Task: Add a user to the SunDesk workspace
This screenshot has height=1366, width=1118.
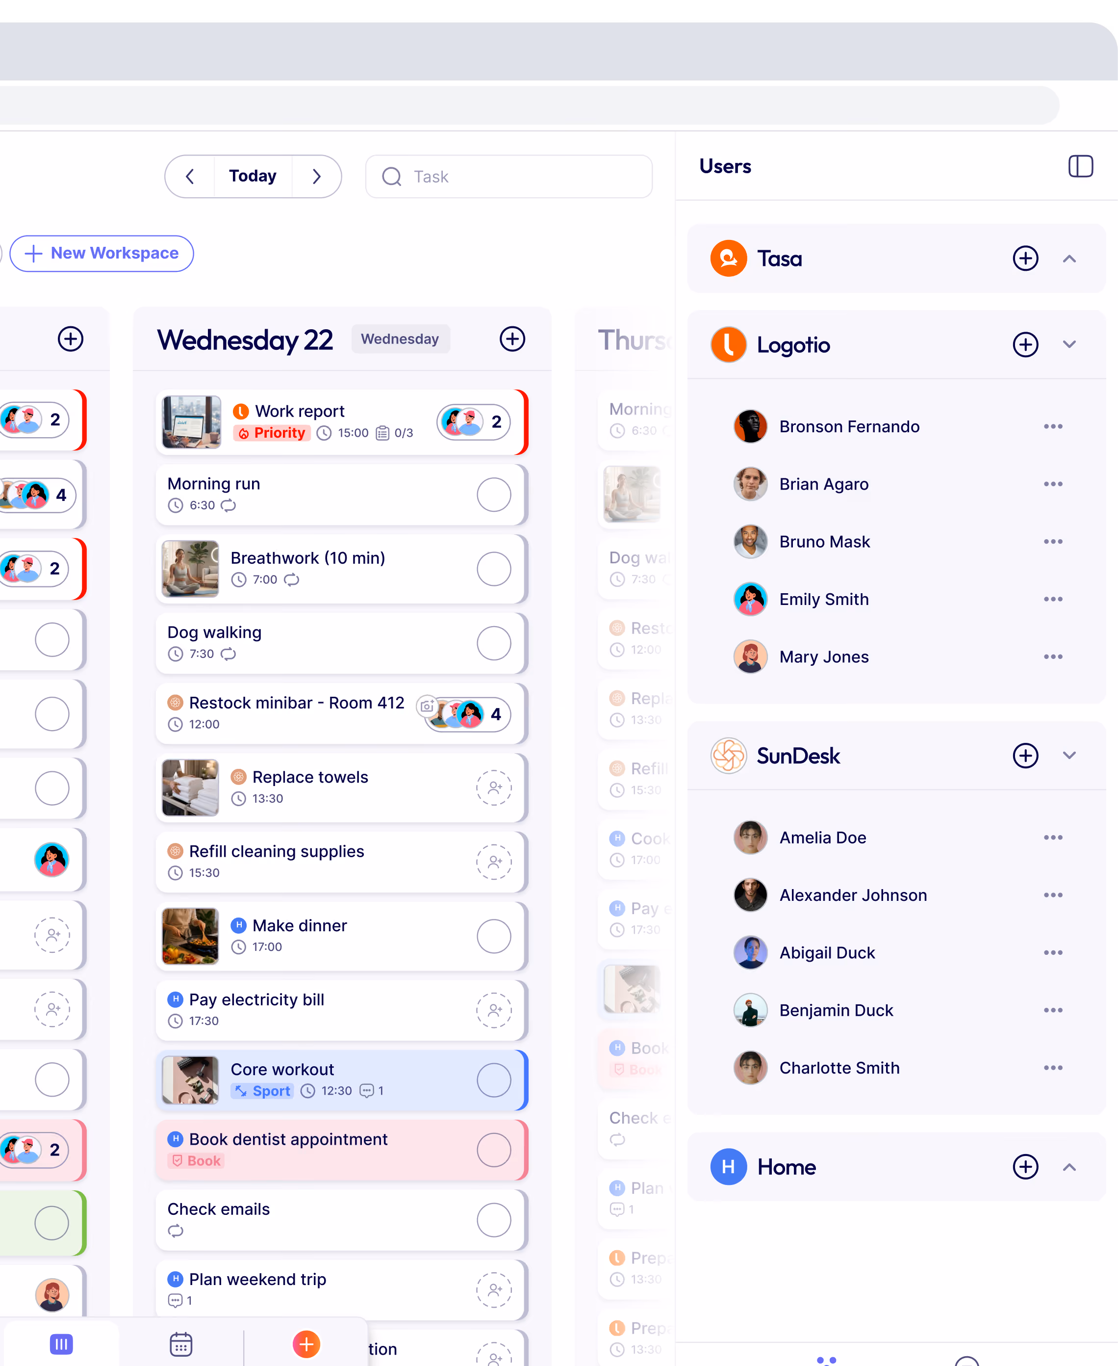Action: [x=1025, y=755]
